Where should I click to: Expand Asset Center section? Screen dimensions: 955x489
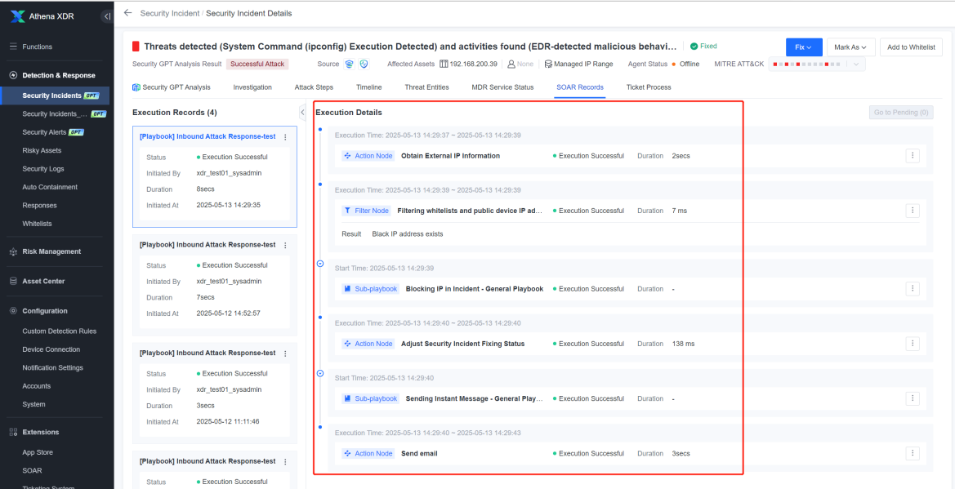click(43, 282)
